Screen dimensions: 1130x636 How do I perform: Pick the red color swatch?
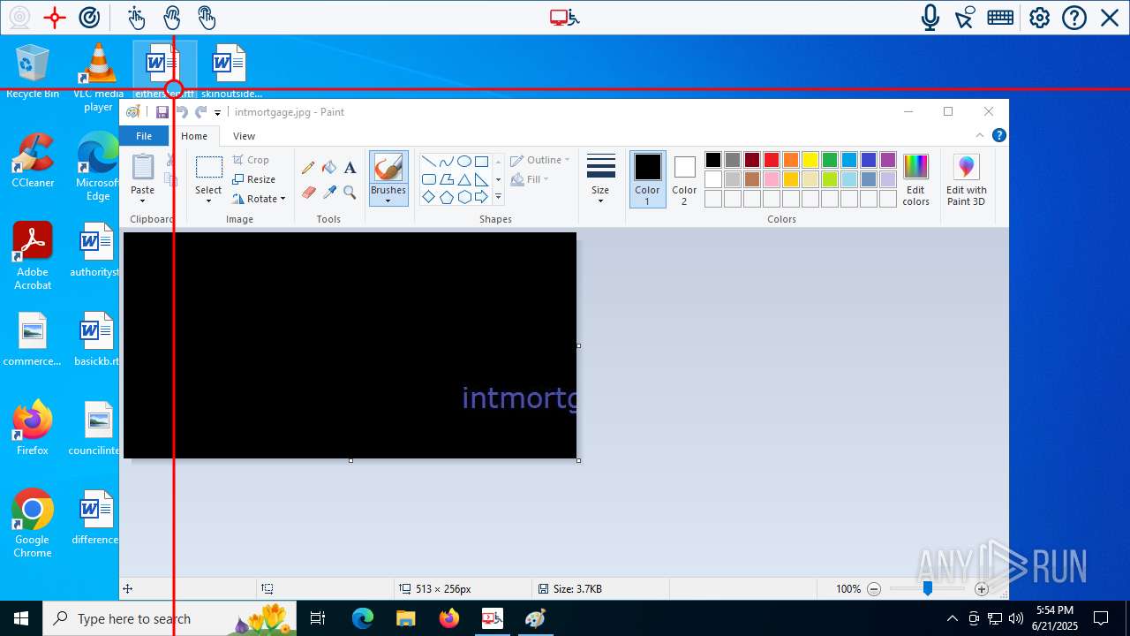tap(772, 160)
